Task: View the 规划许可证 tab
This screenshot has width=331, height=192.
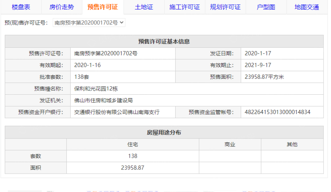Action: pyautogui.click(x=225, y=7)
